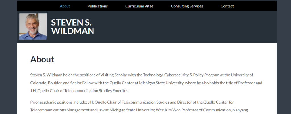Click the large About page heading
Viewport: 291px width, 114px height.
click(42, 59)
